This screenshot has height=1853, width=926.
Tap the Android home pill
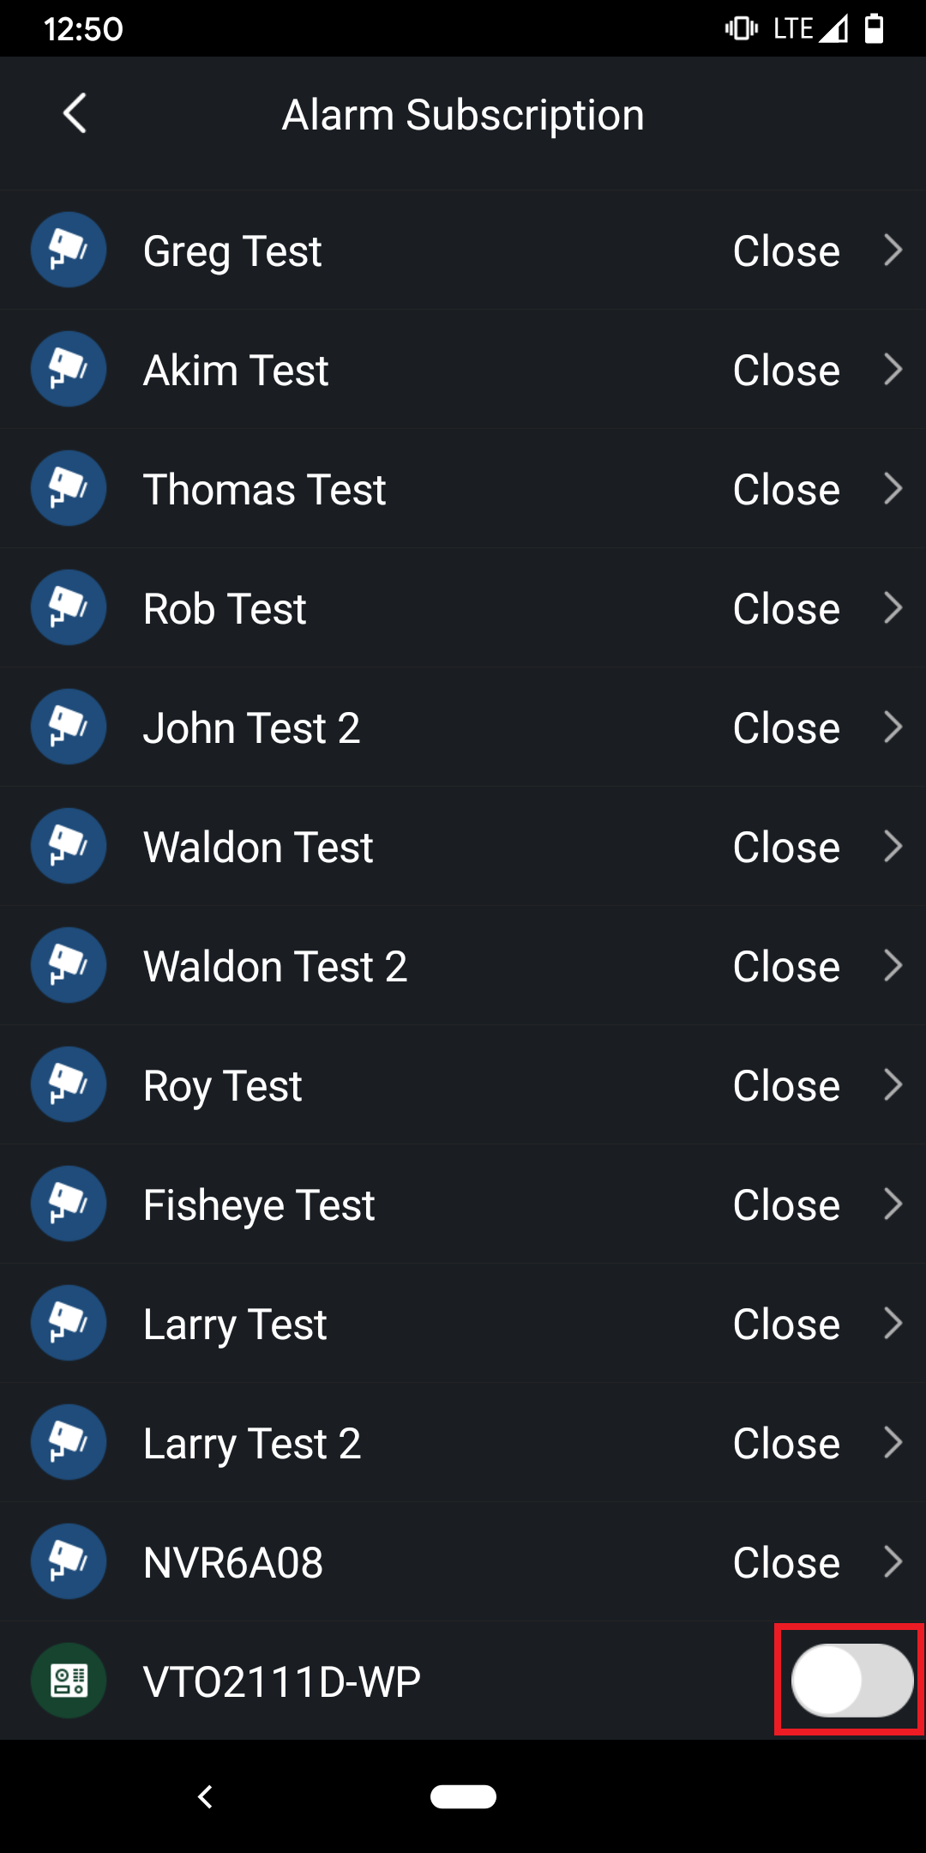463,1796
